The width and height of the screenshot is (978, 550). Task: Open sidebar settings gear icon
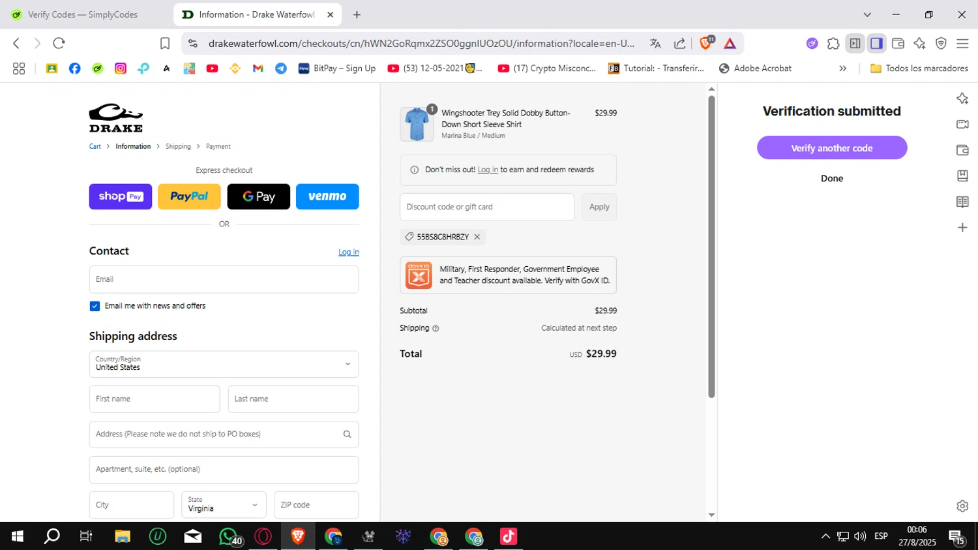(x=962, y=506)
